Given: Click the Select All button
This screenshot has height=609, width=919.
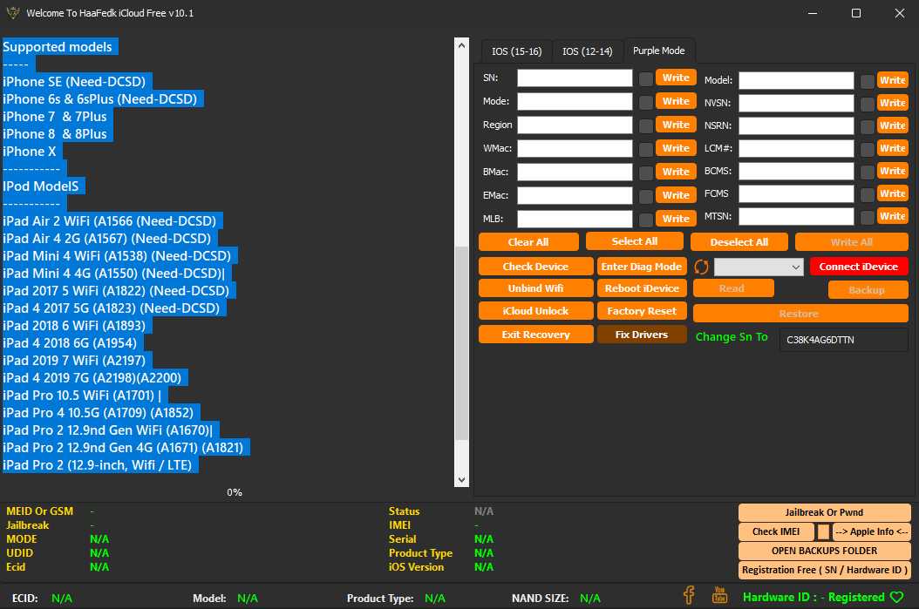Looking at the screenshot, I should click(x=634, y=241).
